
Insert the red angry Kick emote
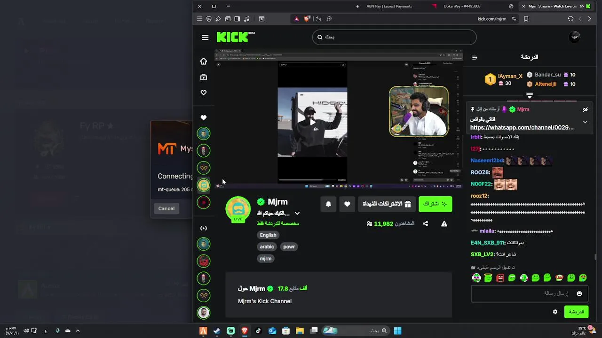(x=500, y=278)
